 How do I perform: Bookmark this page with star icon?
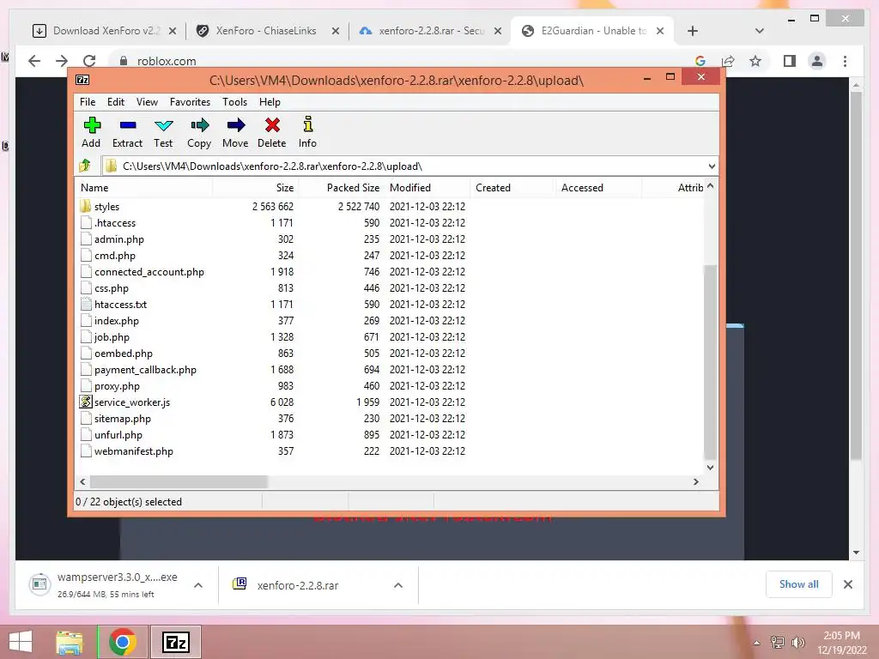(x=755, y=61)
